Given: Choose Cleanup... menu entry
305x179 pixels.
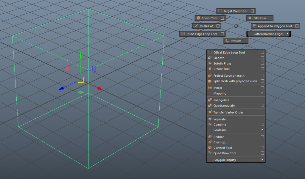Looking at the screenshot, I should point(236,142).
